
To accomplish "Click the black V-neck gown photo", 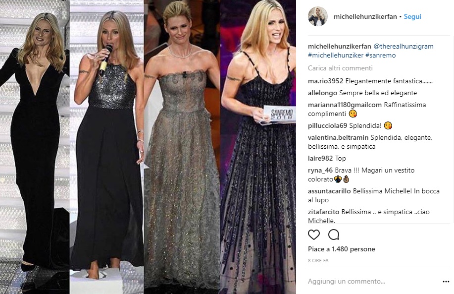I will coord(35,147).
